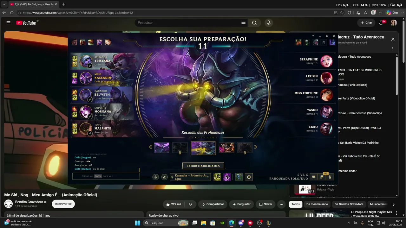The width and height of the screenshot is (406, 228).
Task: Show previous skins with left arrow
Action: point(150,147)
